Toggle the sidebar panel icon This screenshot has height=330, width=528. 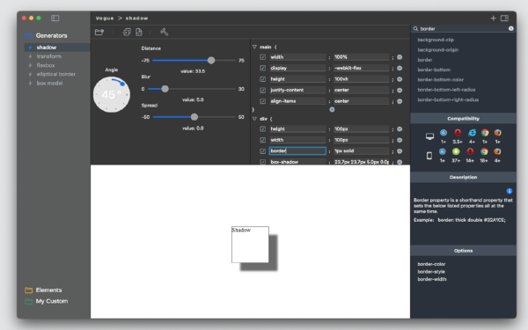55,18
